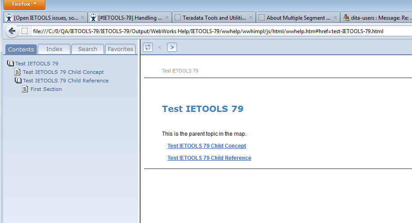Switch to the Search tab

pos(88,49)
